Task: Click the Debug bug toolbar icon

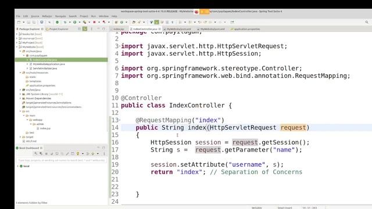Action: tap(65, 22)
